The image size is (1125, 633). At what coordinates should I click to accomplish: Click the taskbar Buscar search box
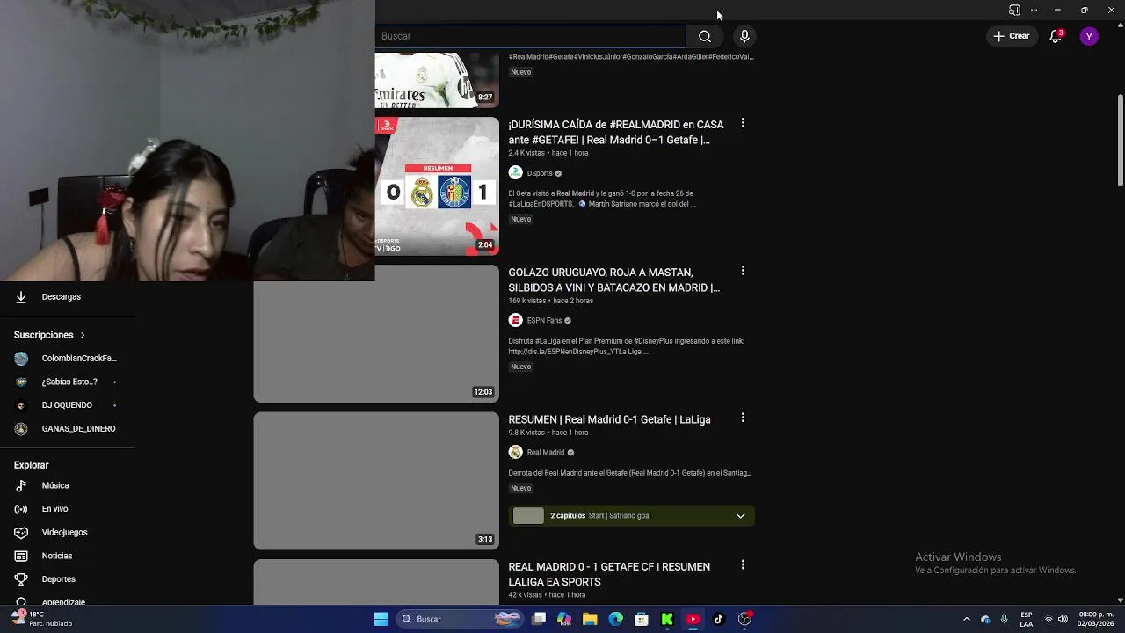[x=461, y=619]
